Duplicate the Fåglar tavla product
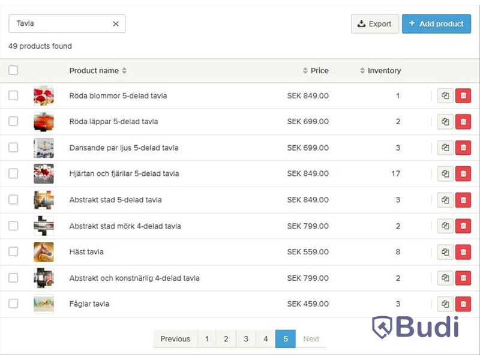Viewport: 480px width, 360px height. pyautogui.click(x=445, y=304)
